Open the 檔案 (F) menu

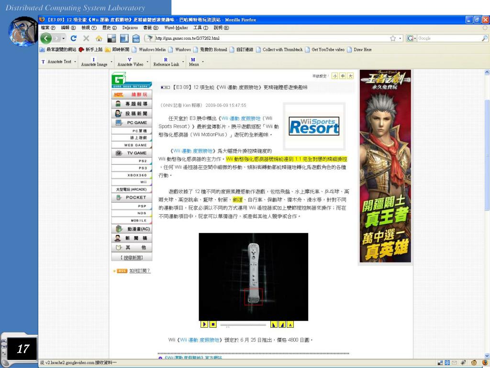point(48,27)
